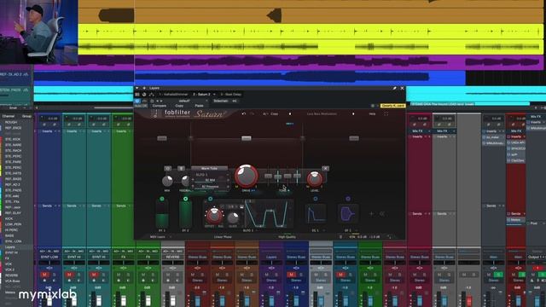Select ROUGH in channel list
This screenshot has width=546, height=307.
(x=11, y=123)
